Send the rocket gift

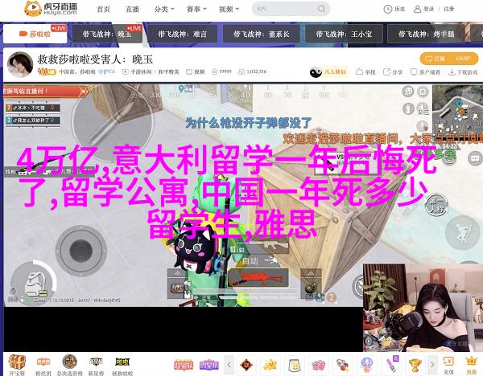(x=343, y=365)
